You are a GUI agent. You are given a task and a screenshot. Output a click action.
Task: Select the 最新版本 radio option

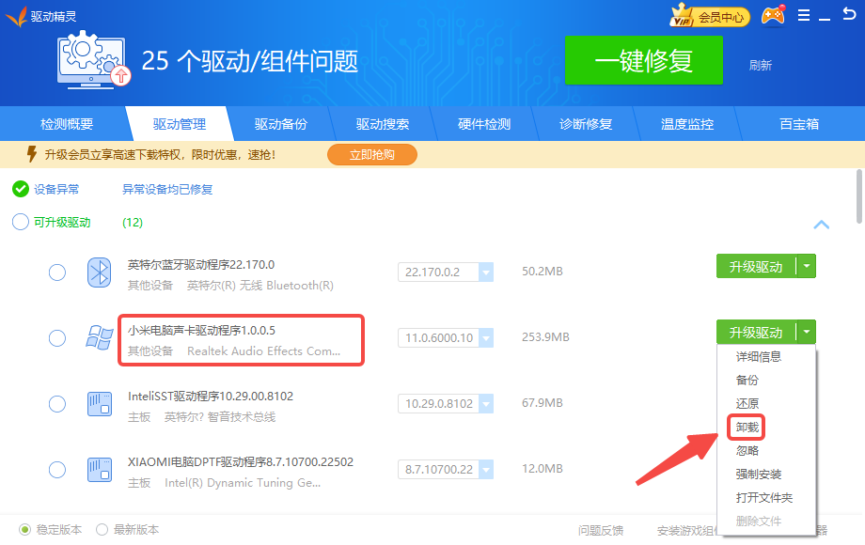102,529
